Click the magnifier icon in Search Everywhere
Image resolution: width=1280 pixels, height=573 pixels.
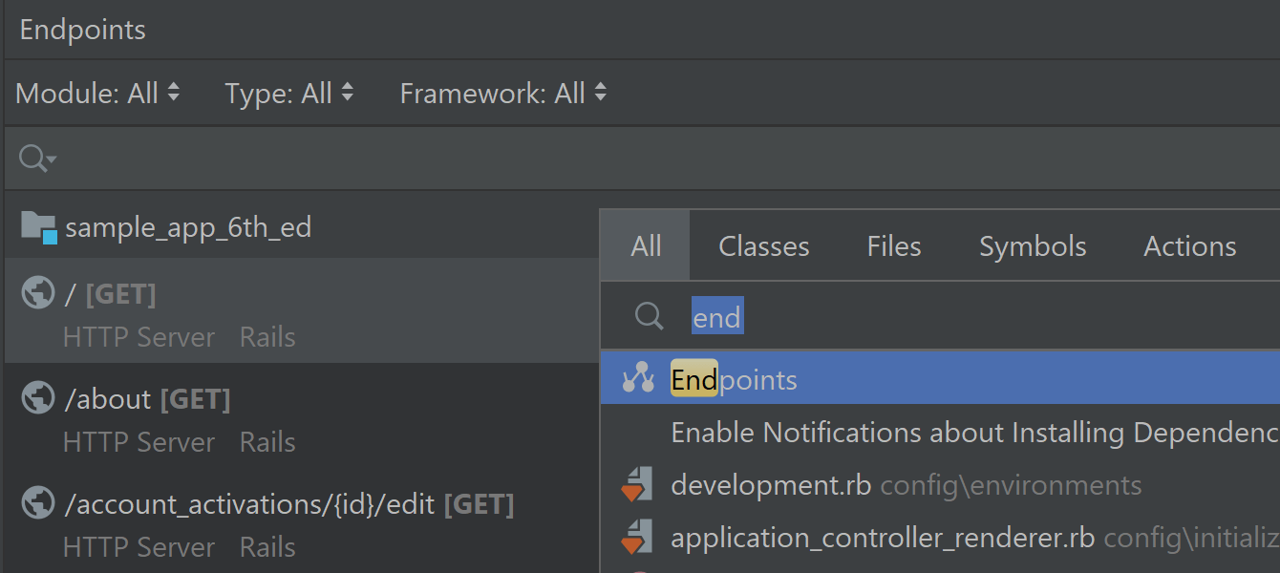[x=649, y=316]
